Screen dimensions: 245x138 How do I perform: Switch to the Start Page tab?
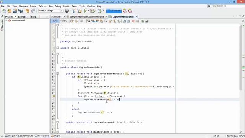(x=56, y=16)
